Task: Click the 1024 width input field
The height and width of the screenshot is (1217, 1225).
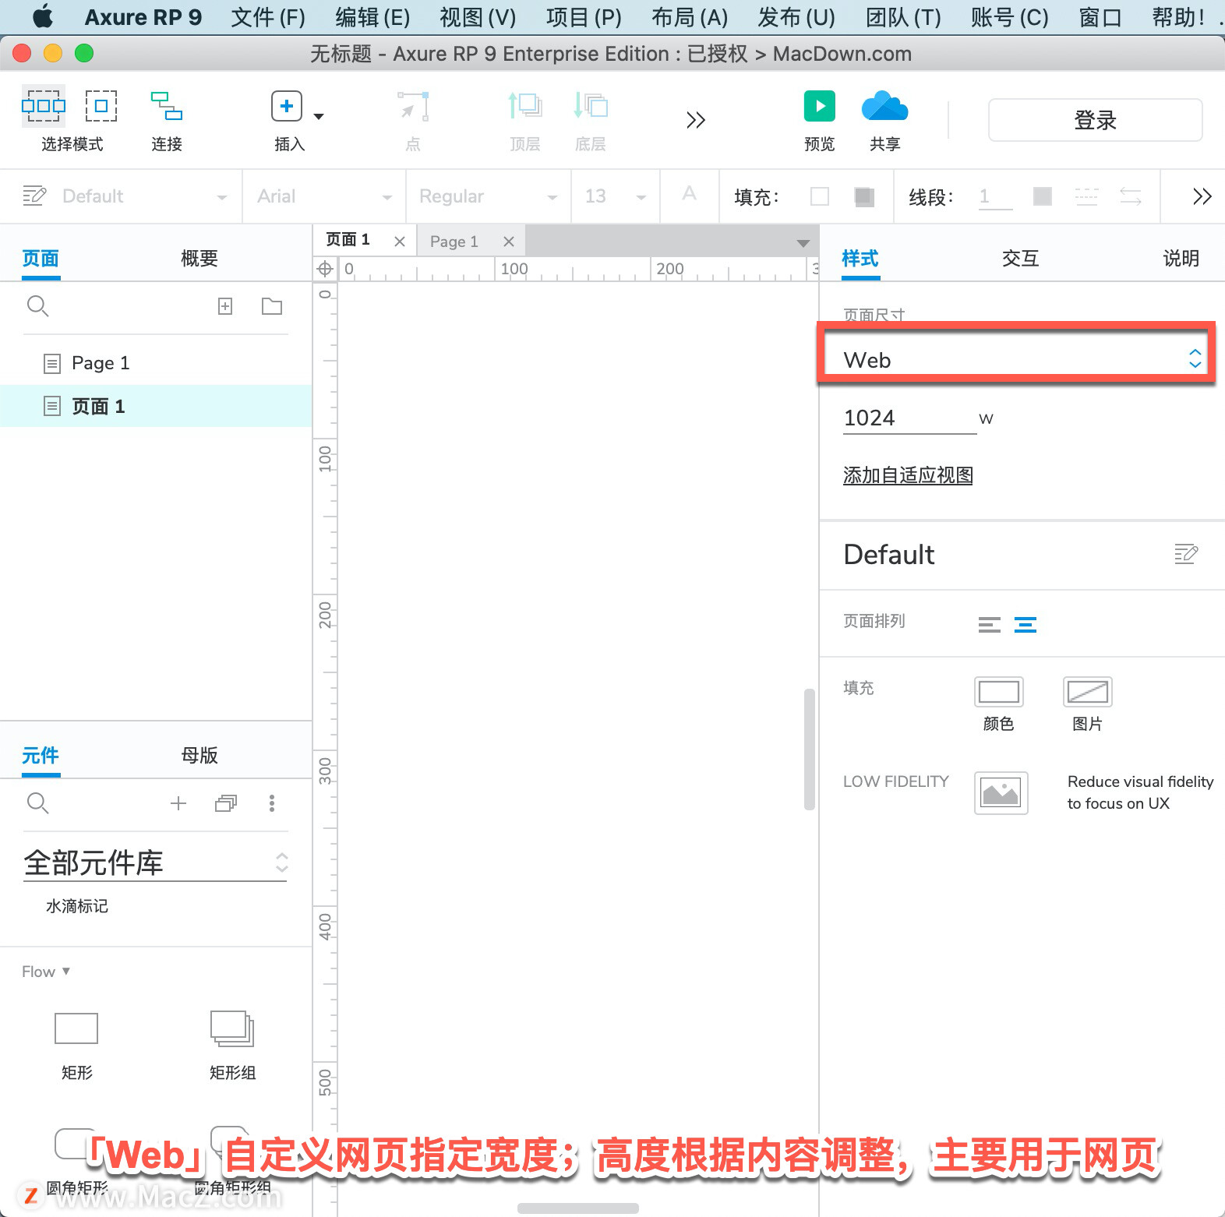Action: tap(909, 418)
